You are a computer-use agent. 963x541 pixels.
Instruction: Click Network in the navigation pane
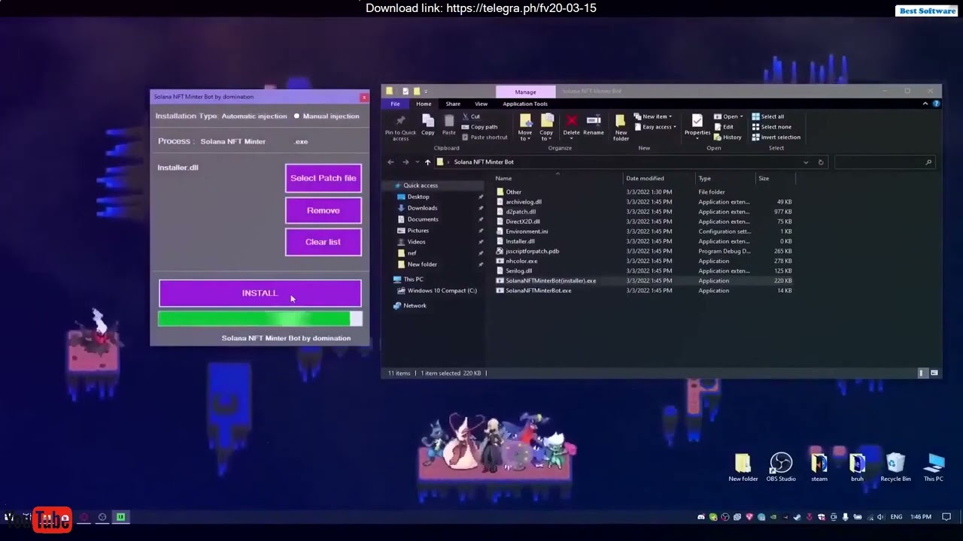tap(415, 306)
